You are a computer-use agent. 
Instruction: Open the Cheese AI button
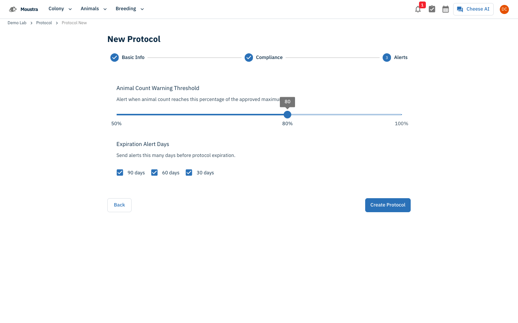(x=473, y=9)
